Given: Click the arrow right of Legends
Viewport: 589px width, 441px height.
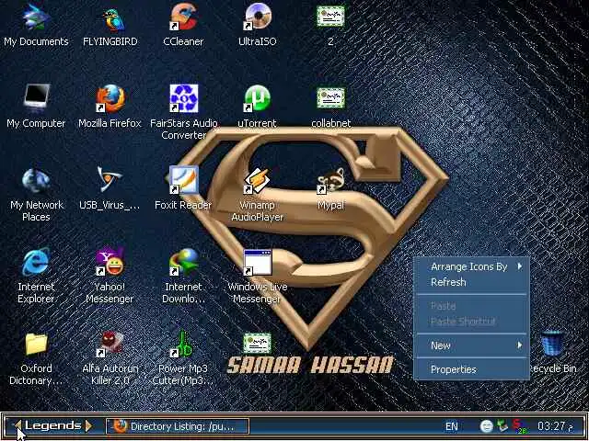Looking at the screenshot, I should pyautogui.click(x=88, y=425).
